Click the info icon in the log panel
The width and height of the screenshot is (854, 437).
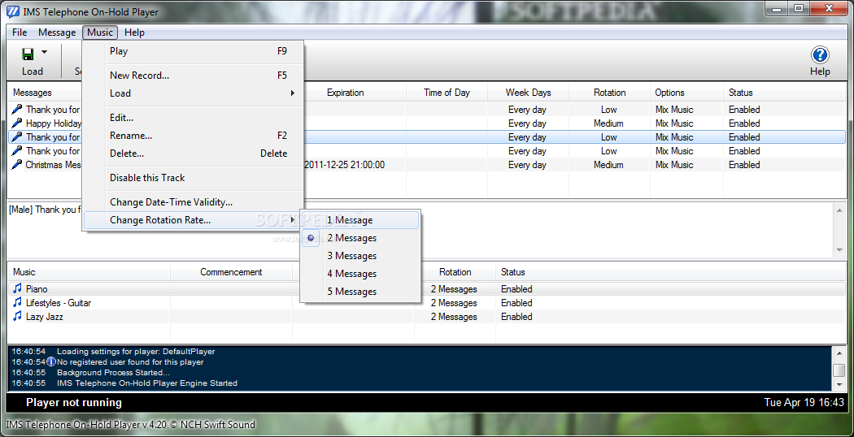click(51, 361)
